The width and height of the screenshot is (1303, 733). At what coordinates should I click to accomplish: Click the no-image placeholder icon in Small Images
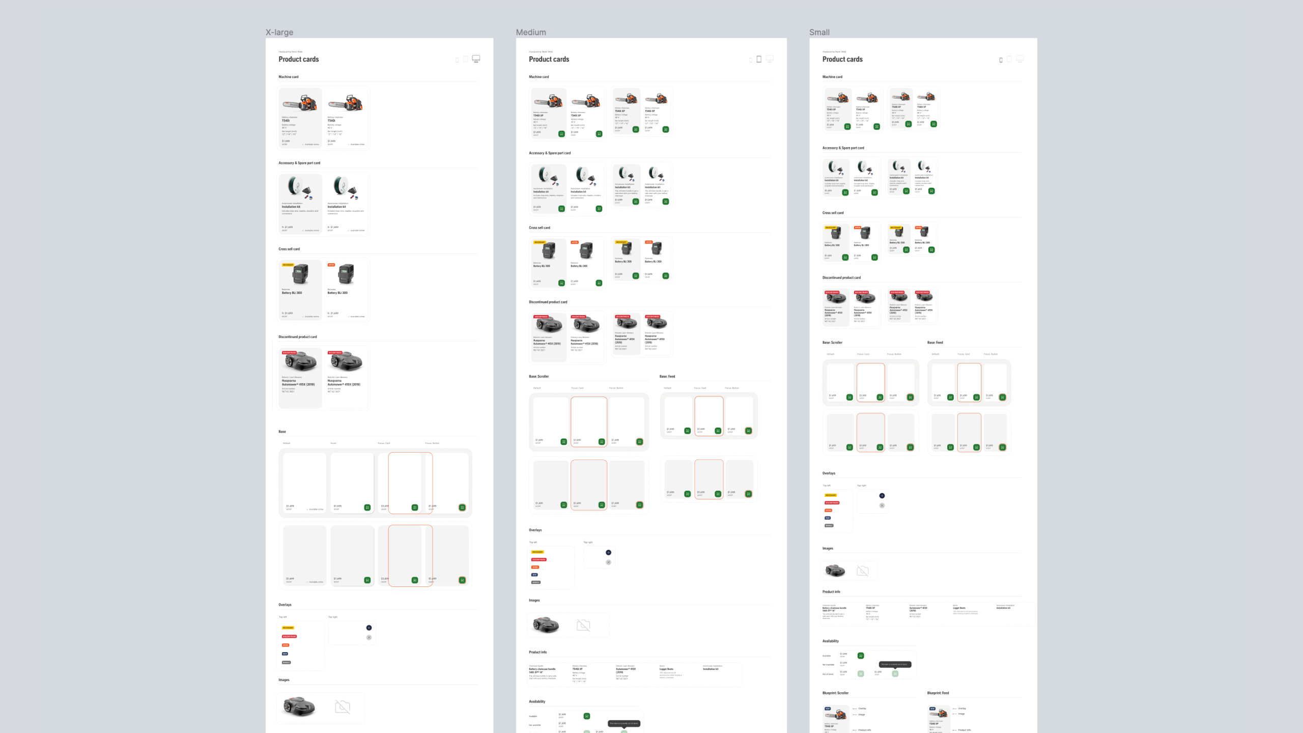click(x=863, y=571)
